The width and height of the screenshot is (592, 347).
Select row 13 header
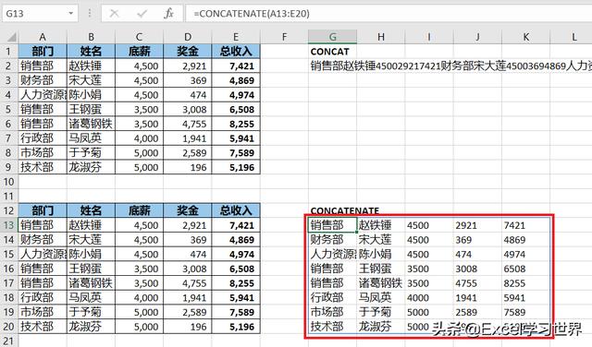[9, 225]
